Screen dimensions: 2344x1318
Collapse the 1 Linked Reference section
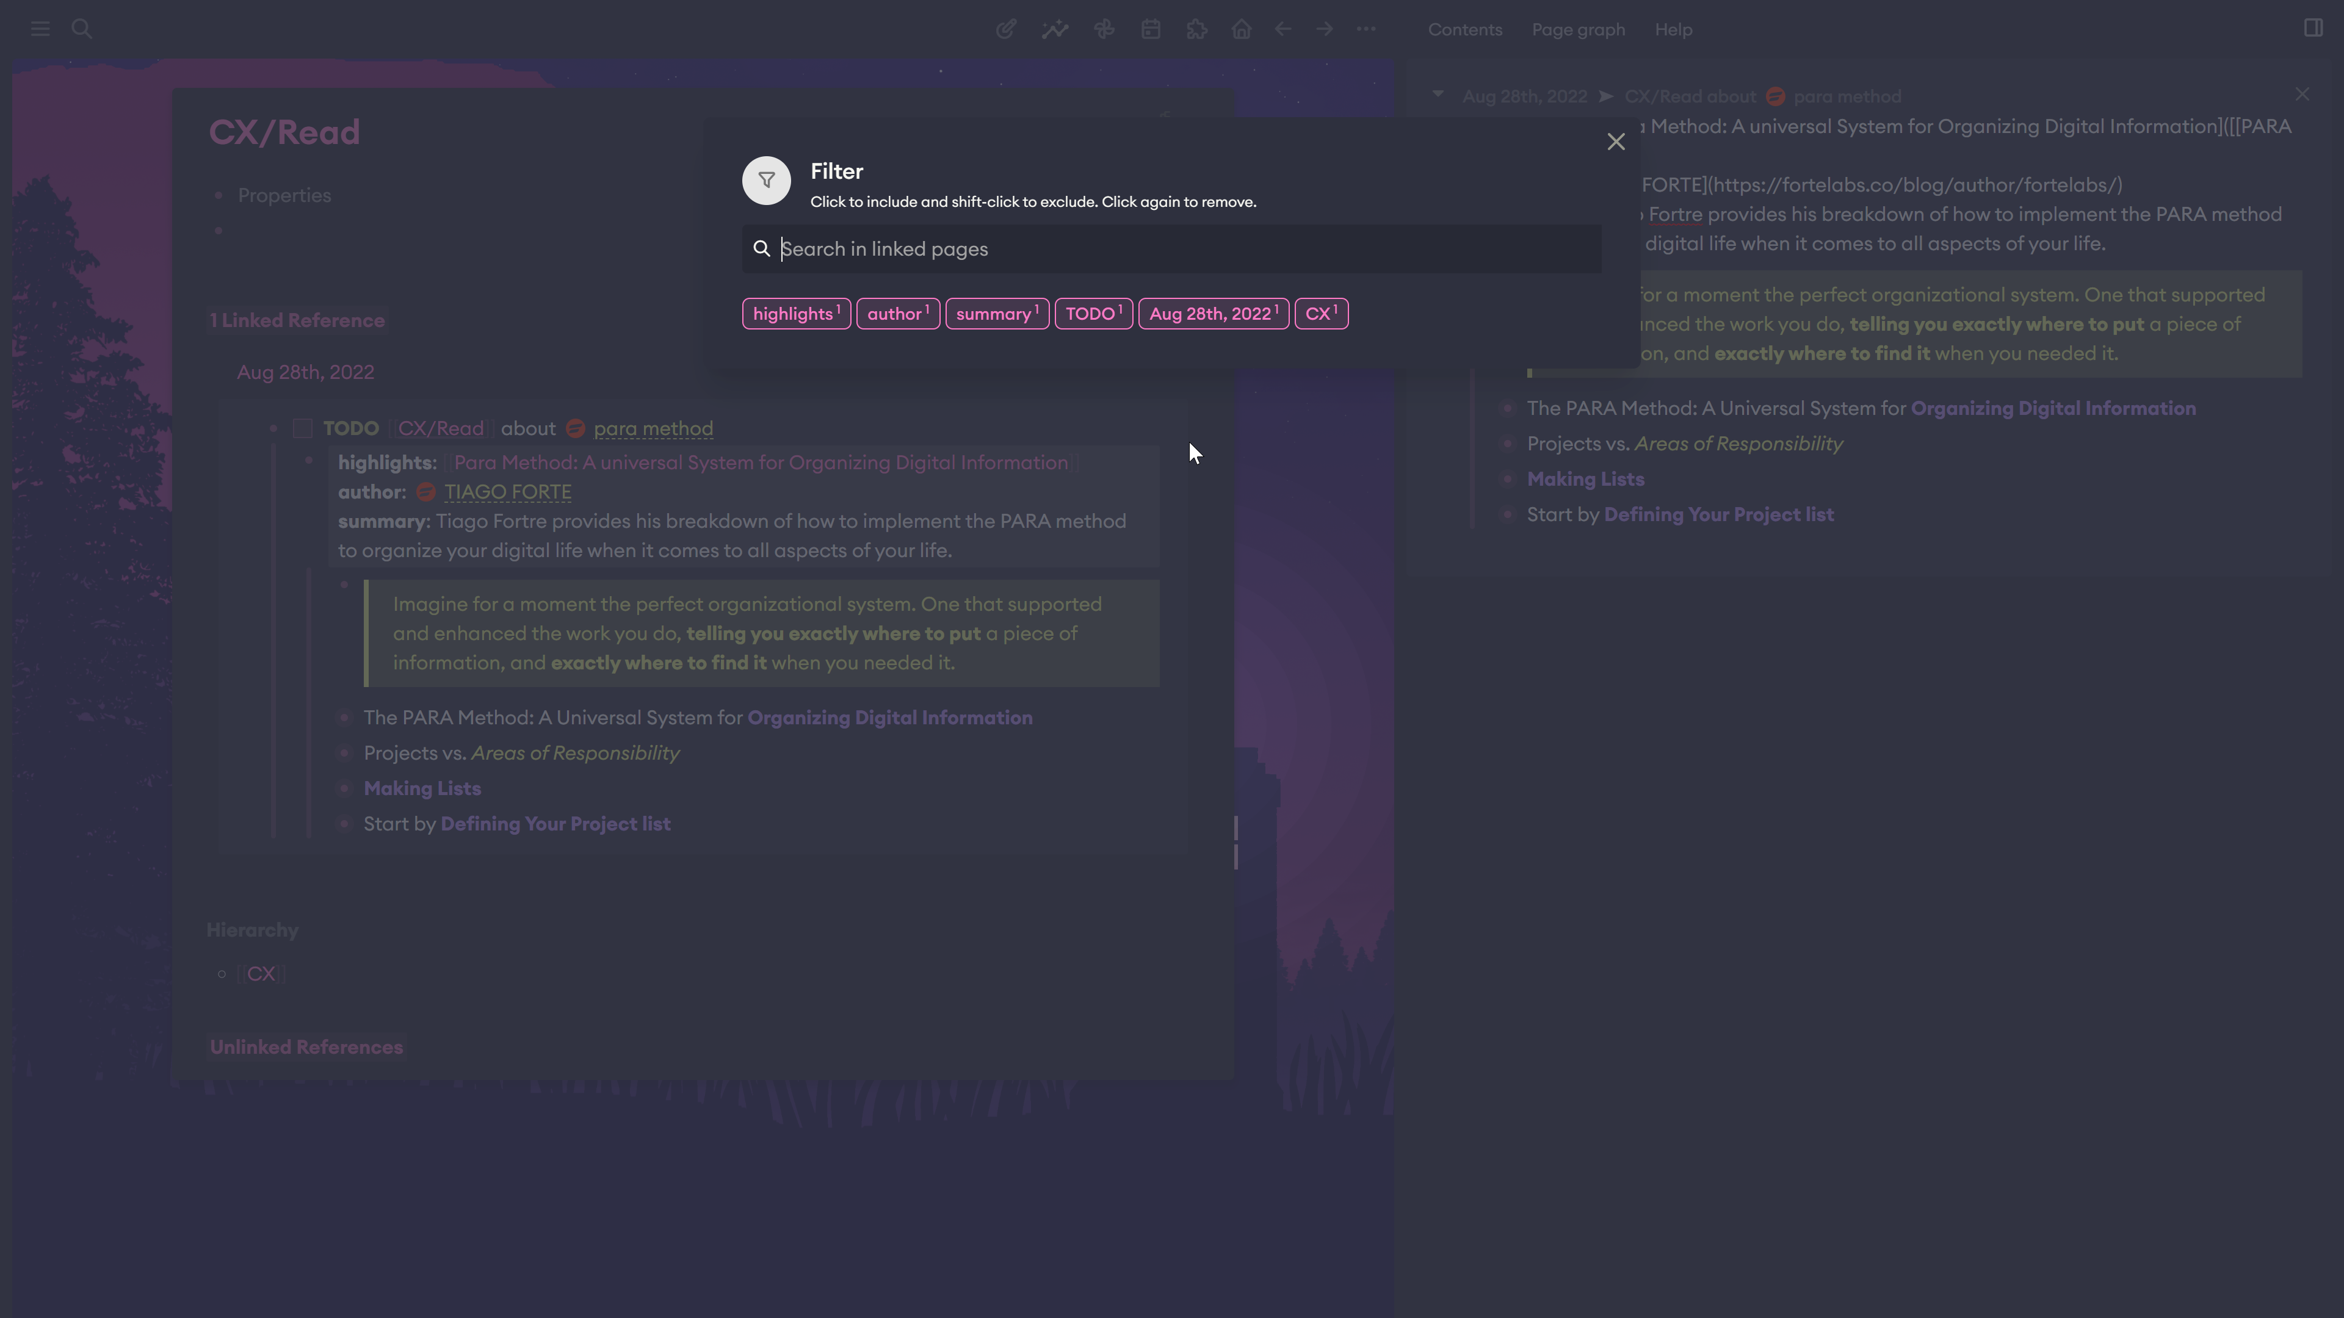pos(297,320)
